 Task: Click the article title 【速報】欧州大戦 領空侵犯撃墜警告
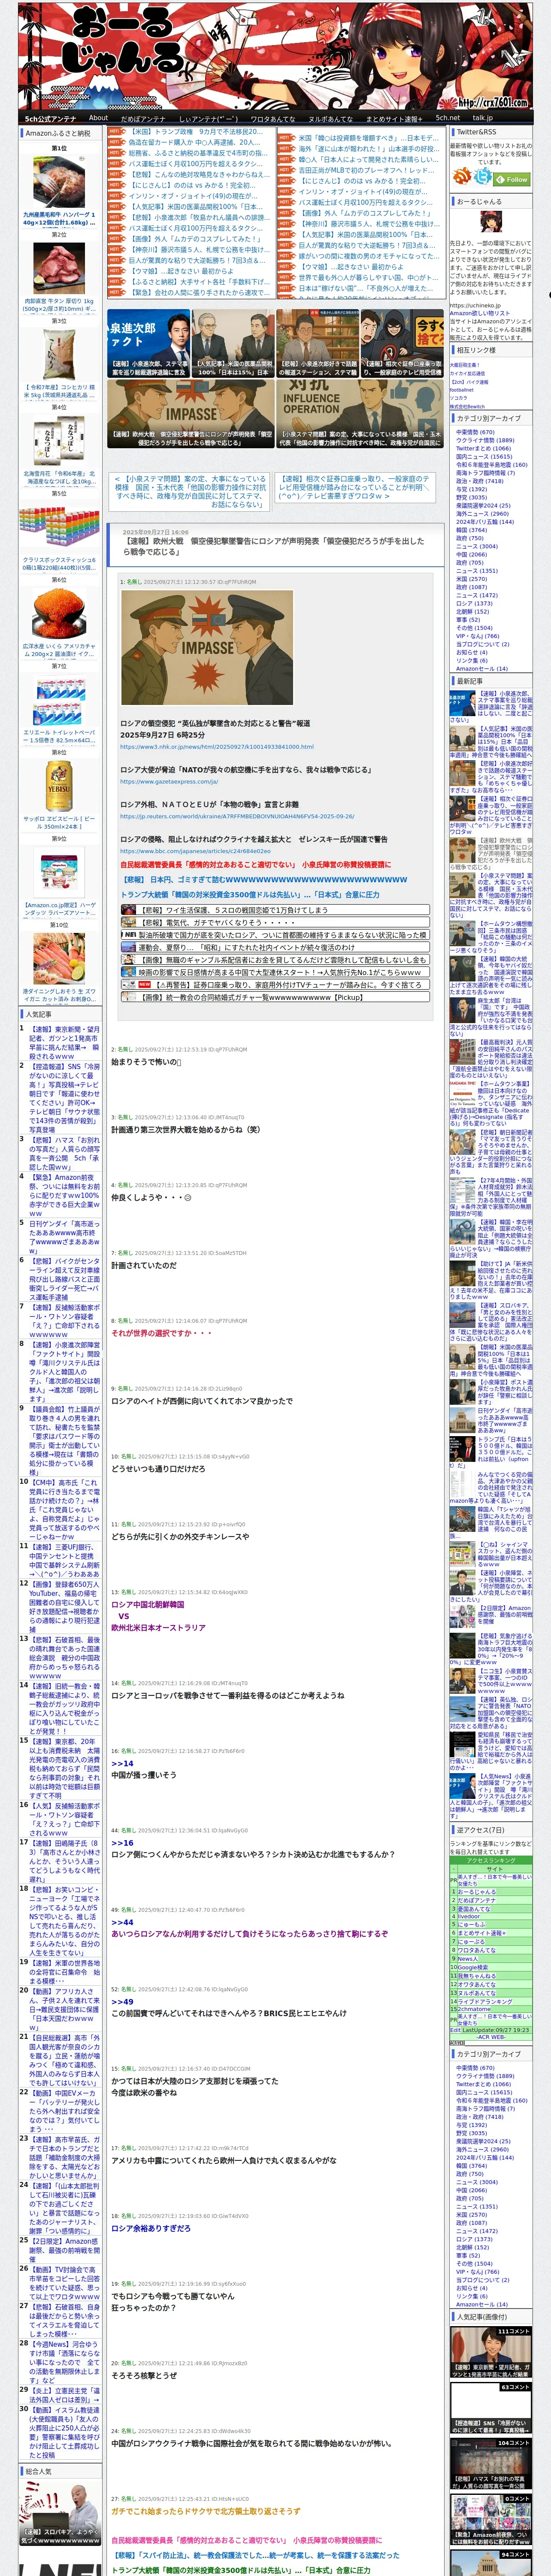coord(273,546)
